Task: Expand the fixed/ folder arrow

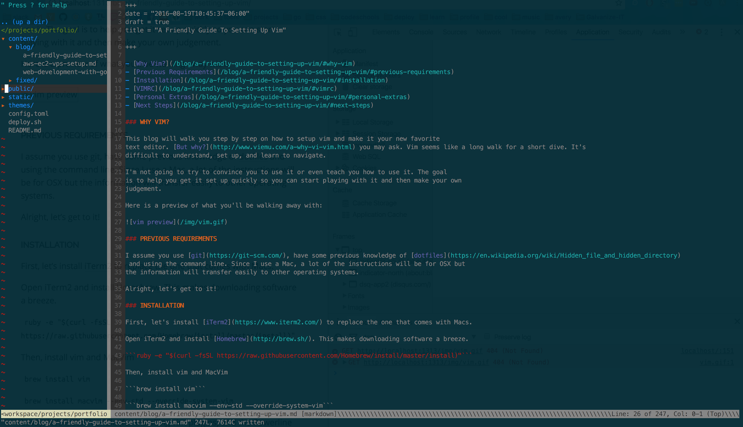Action: coord(10,80)
